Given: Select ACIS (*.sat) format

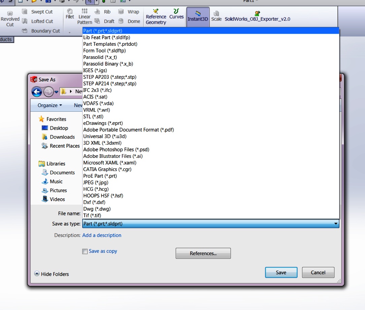Looking at the screenshot, I should [x=211, y=97].
